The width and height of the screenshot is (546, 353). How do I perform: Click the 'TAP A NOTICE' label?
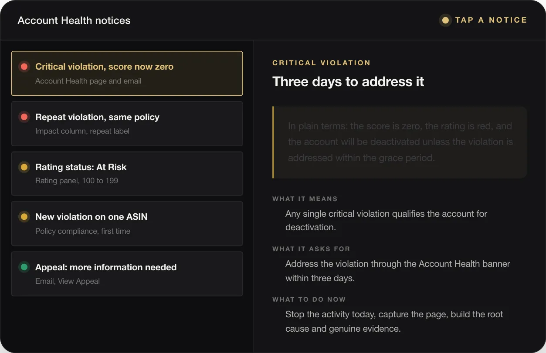click(x=491, y=20)
